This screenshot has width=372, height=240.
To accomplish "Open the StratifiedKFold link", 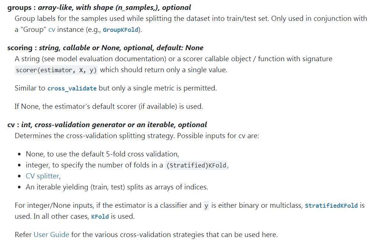I will tap(331, 206).
